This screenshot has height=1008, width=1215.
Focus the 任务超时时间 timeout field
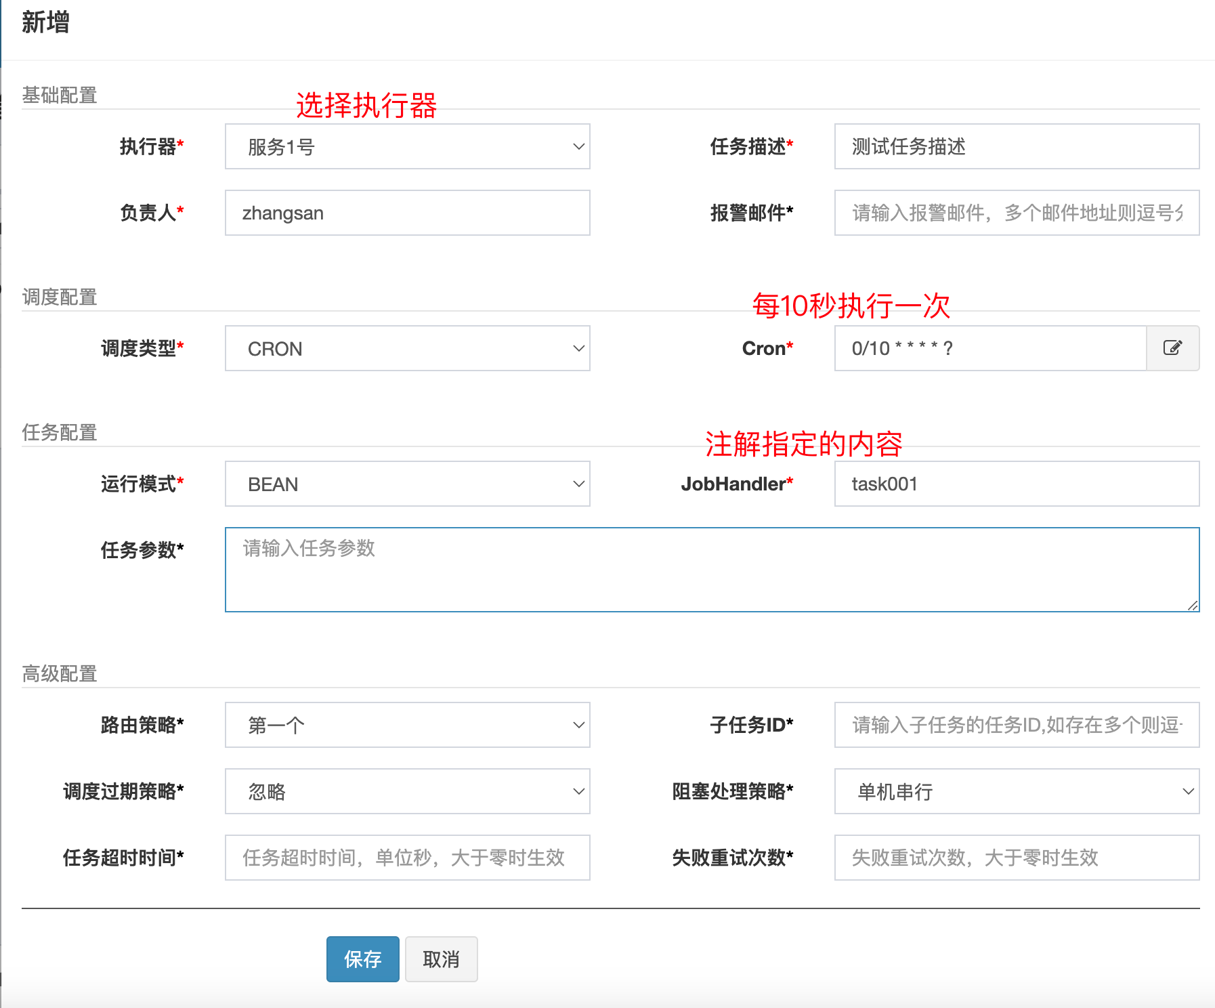point(407,858)
